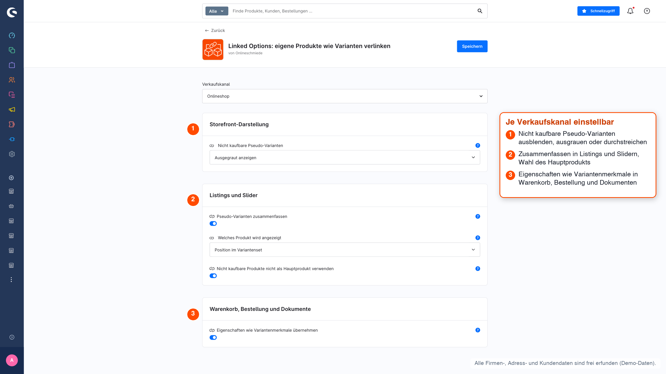Screen dimensions: 666x374
Task: Open Settings via the gear sidebar icon
Action: 12,154
